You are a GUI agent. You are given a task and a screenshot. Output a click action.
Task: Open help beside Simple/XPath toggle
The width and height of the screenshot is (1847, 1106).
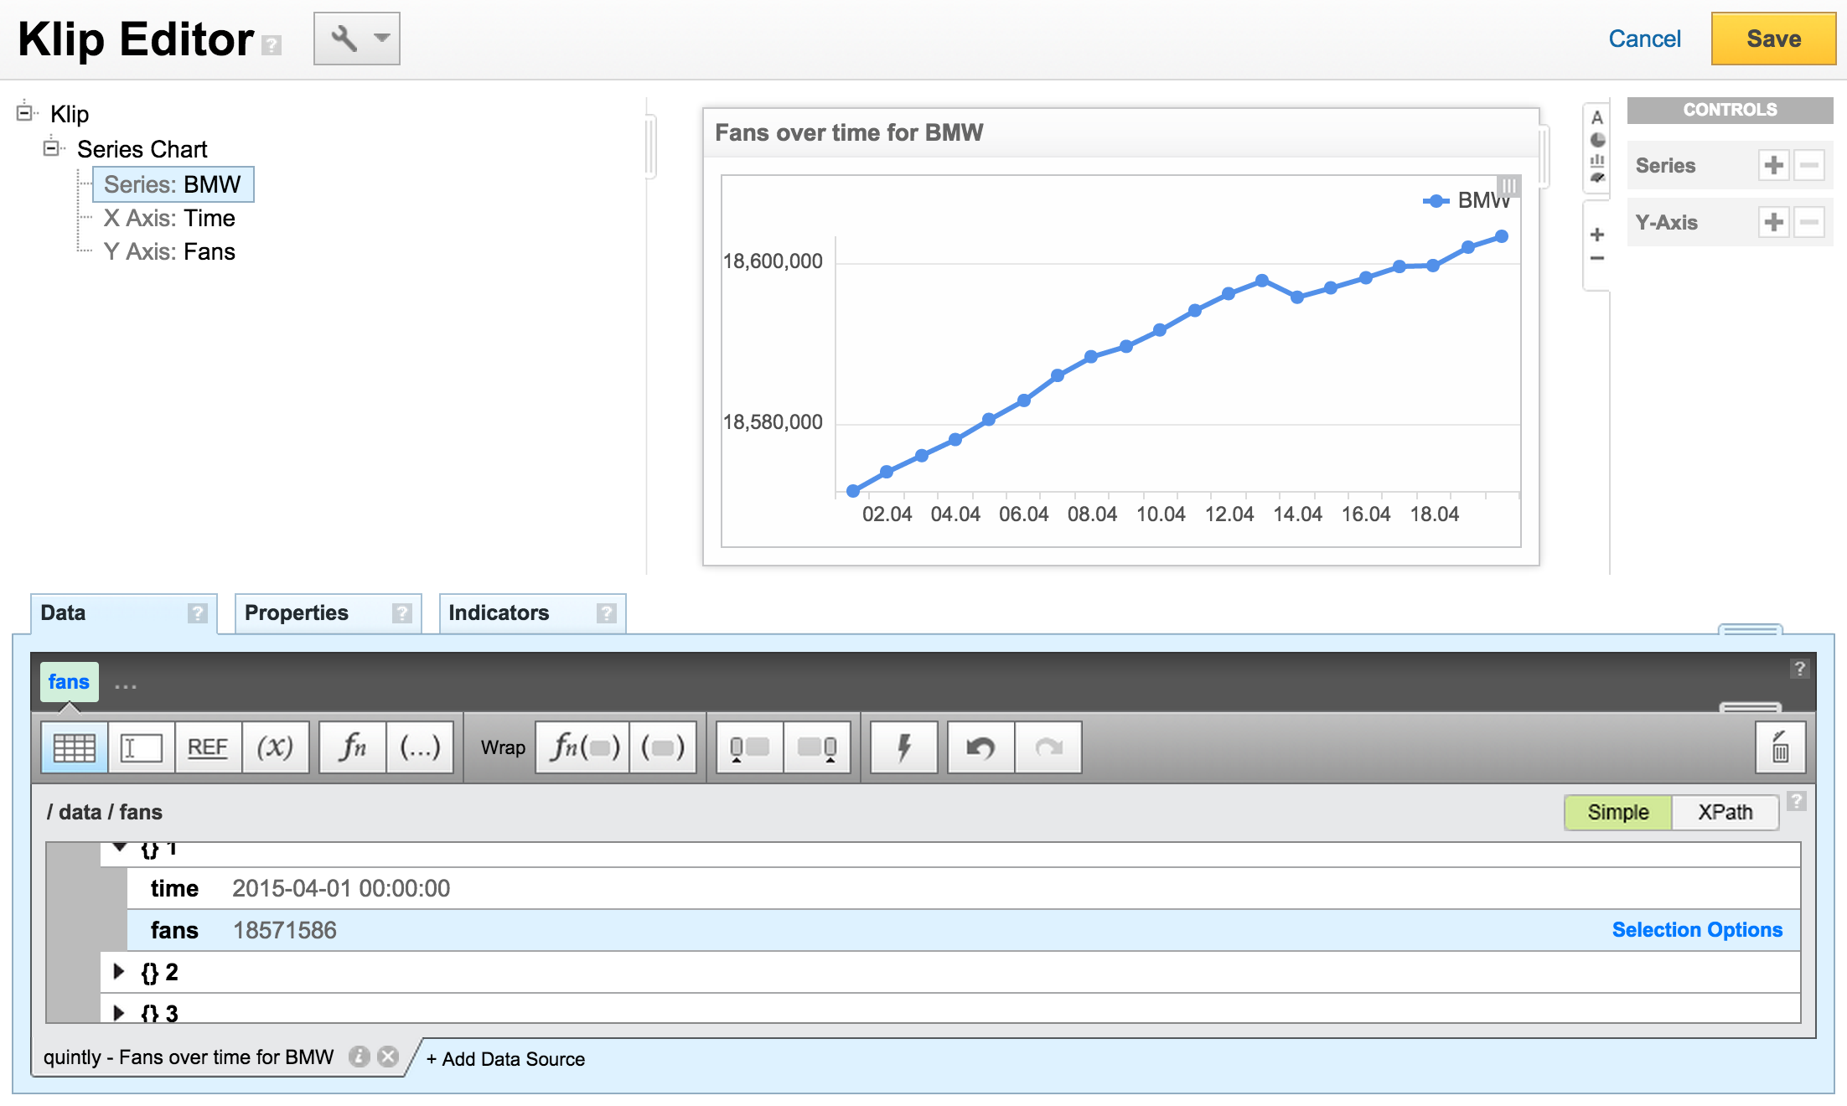(1796, 801)
